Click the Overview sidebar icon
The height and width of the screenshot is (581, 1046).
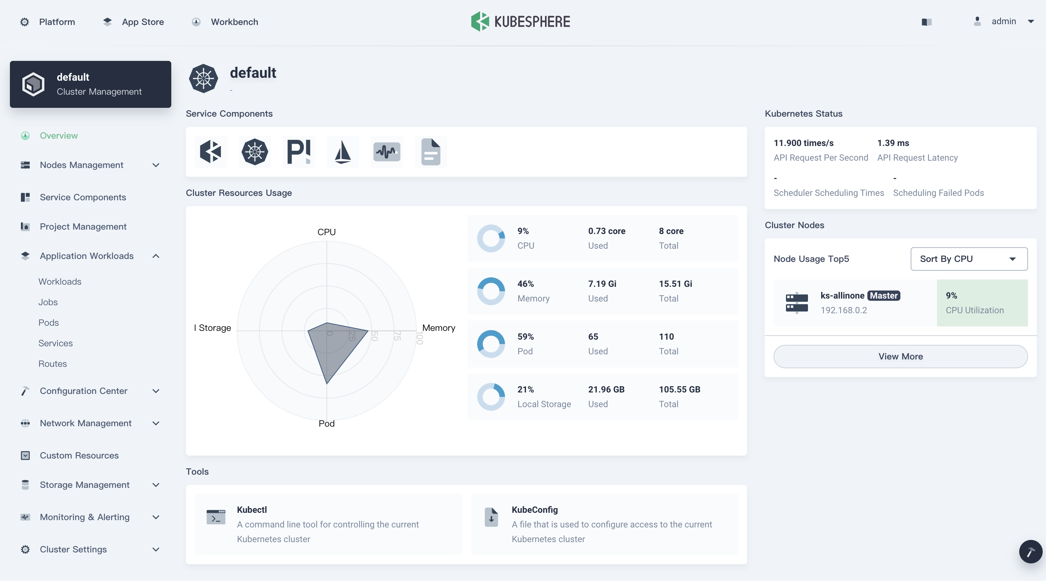[x=25, y=136]
